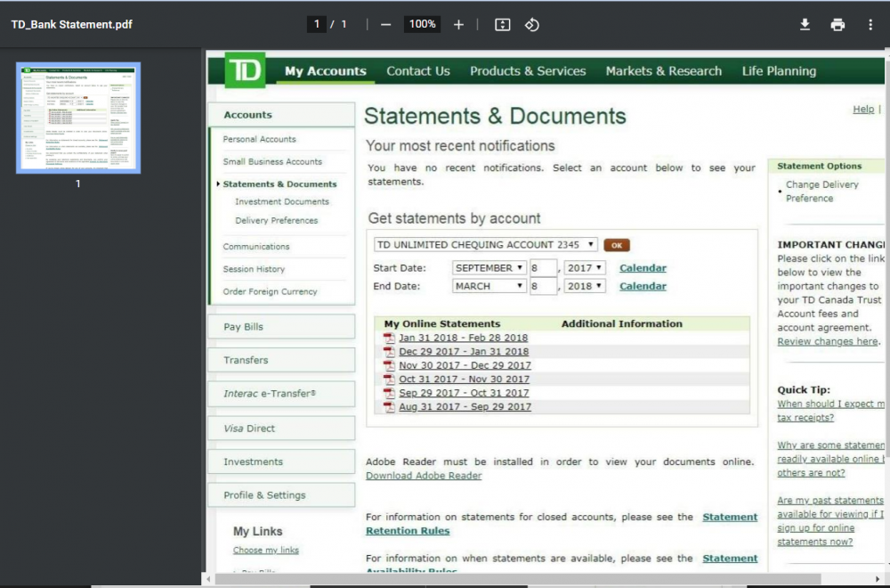Open the Contact Us tab
890x588 pixels.
pos(417,71)
